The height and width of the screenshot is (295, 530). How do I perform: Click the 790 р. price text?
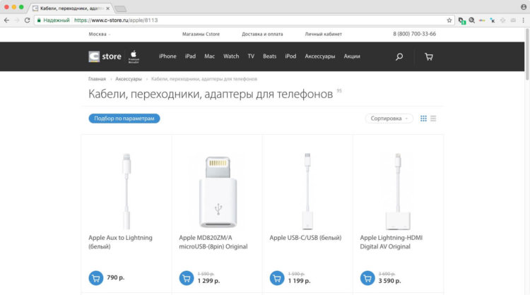(116, 277)
